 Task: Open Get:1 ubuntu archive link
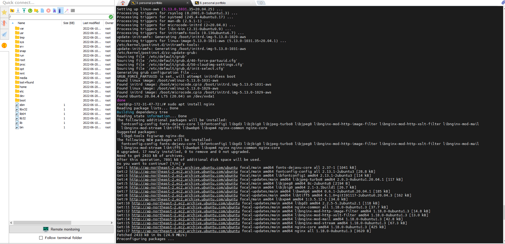click(184, 167)
